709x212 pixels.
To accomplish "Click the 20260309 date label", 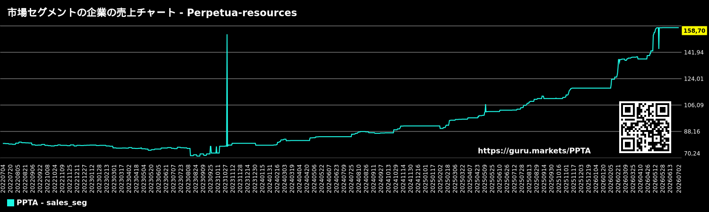I will 625,179.
